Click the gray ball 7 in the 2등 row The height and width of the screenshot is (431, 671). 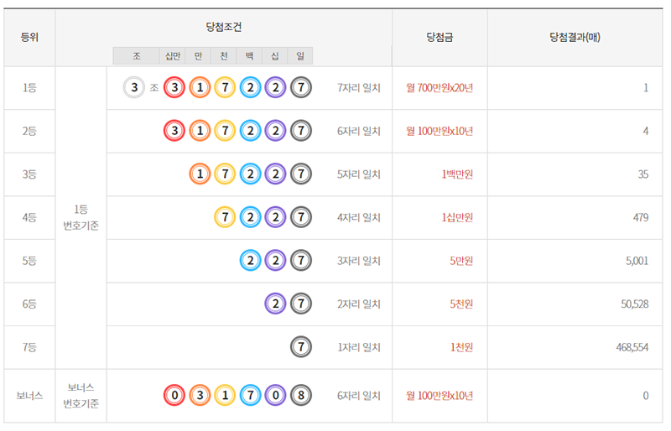(301, 131)
